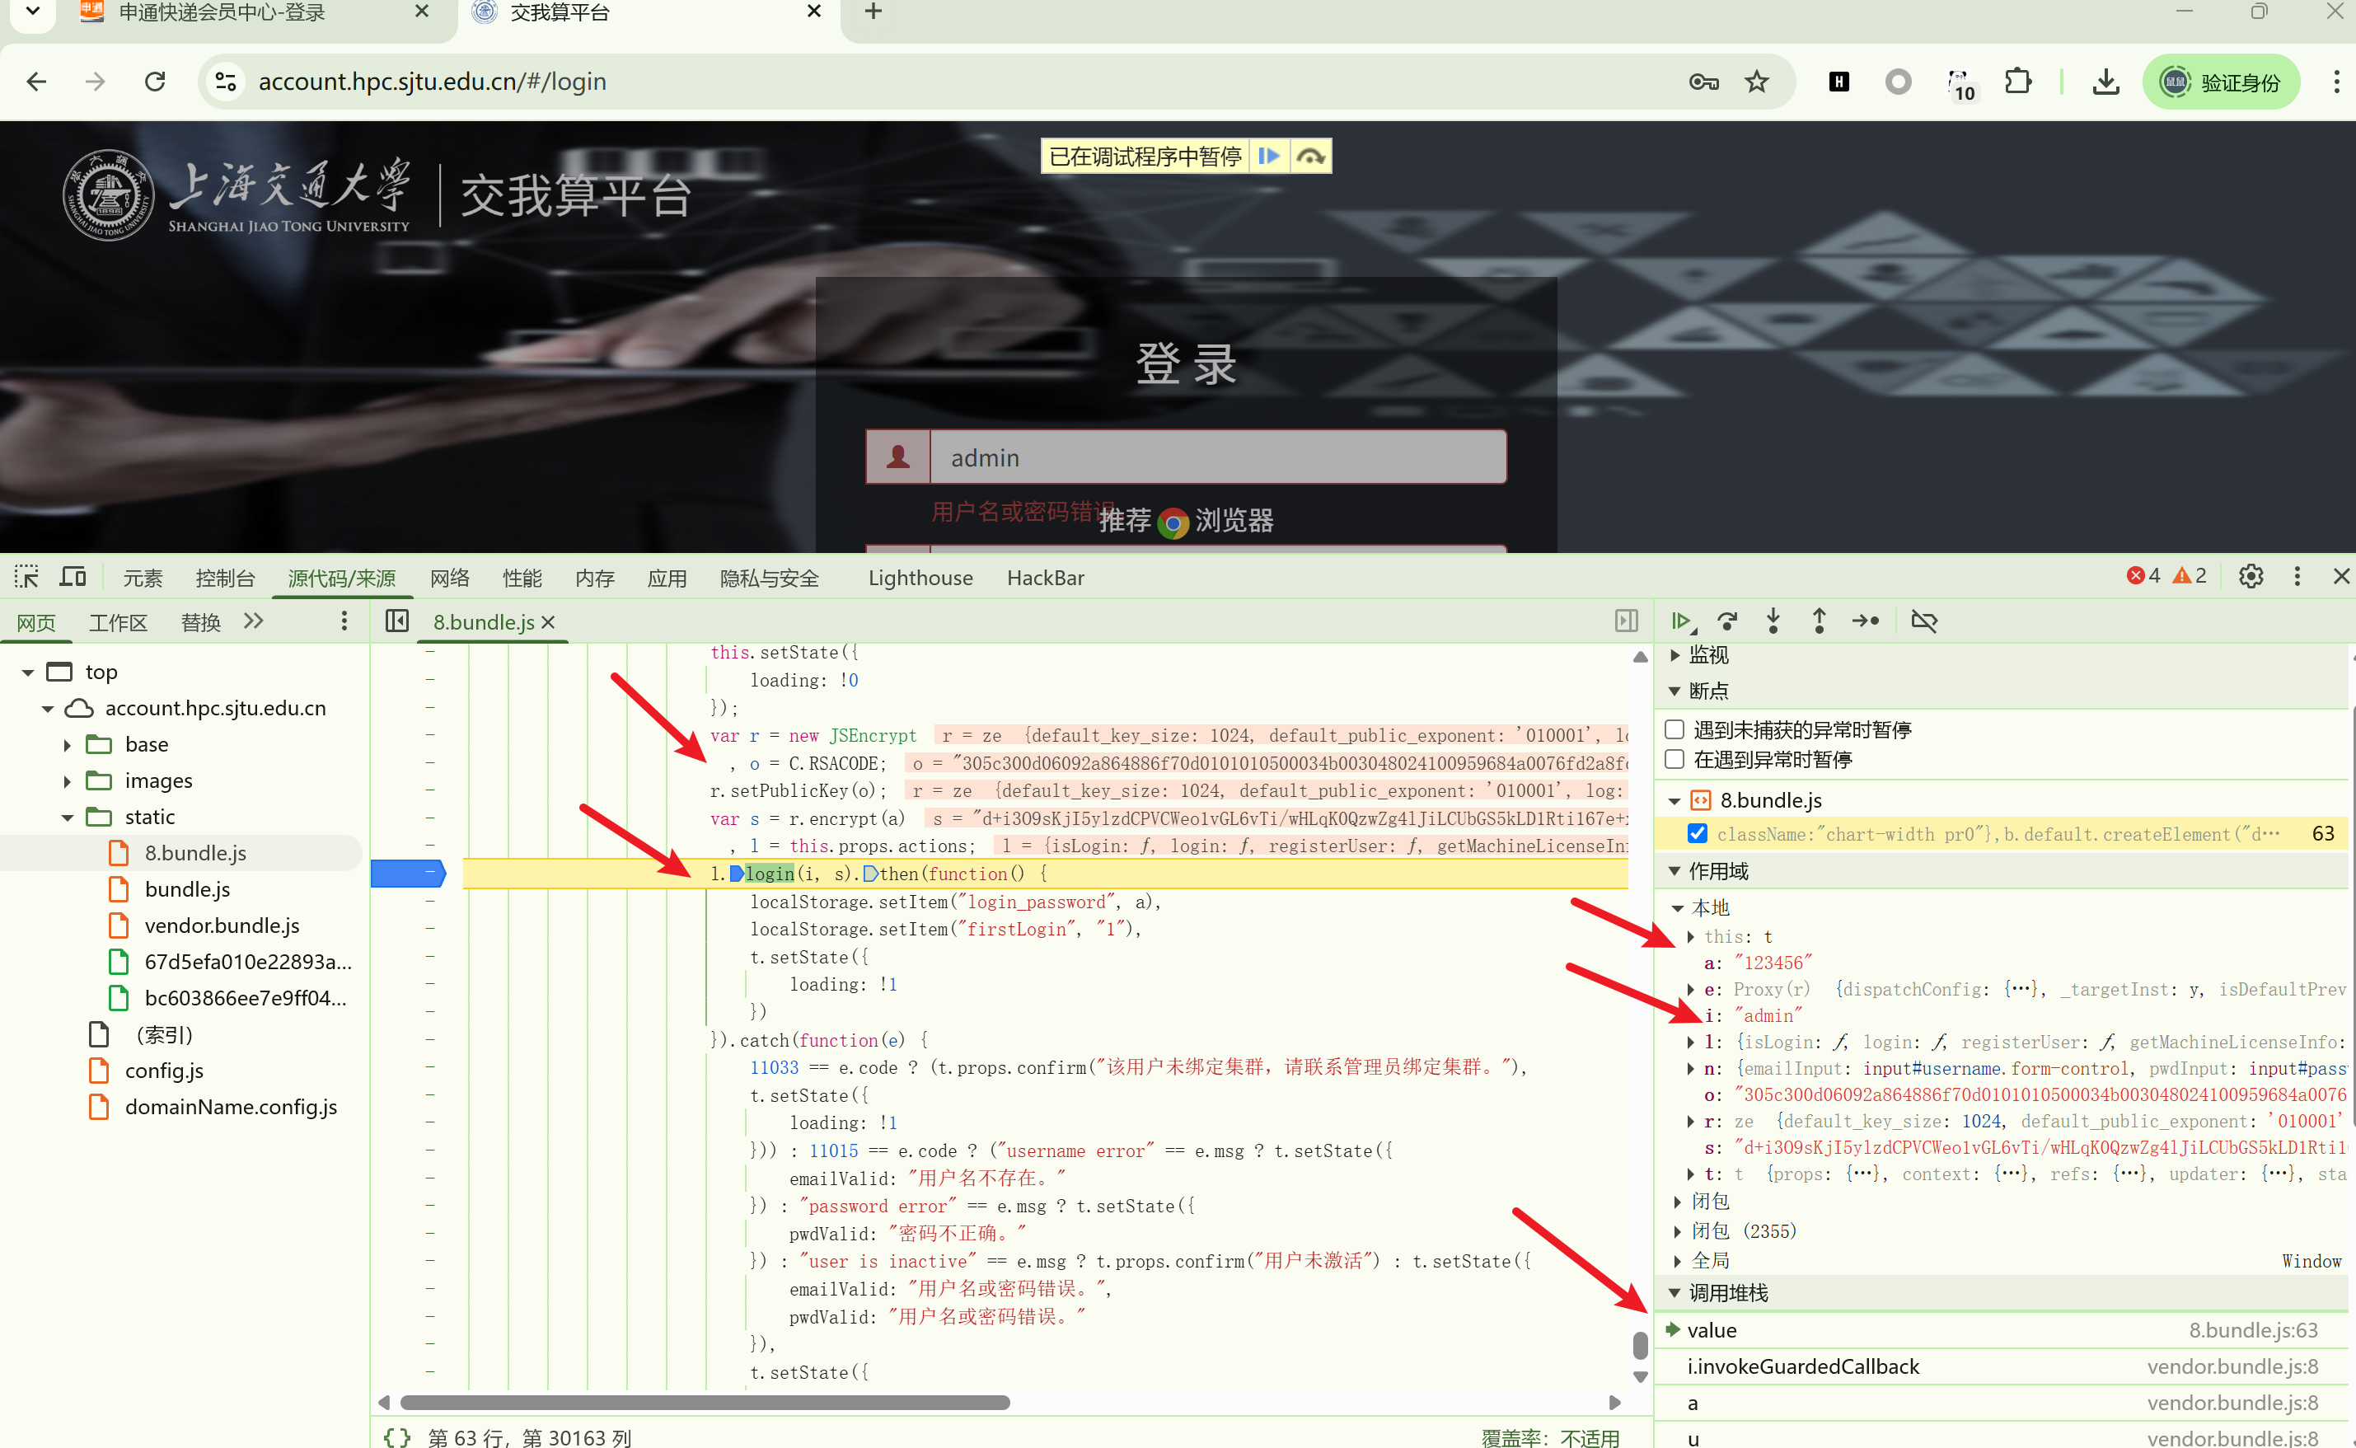Viewport: 2356px width, 1448px height.
Task: Deactivate all breakpoints with the crossed-out breakpoint icon
Action: [1924, 621]
